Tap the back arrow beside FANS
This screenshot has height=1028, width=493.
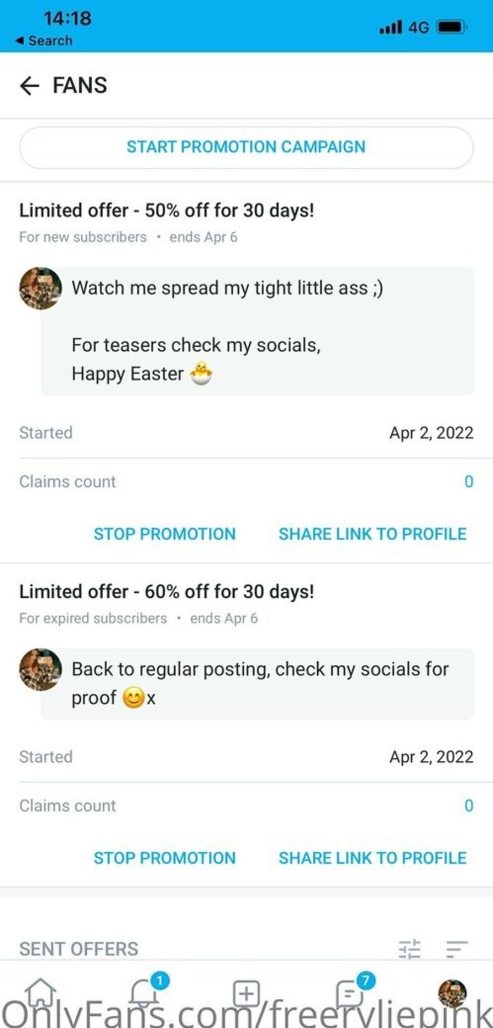[30, 85]
